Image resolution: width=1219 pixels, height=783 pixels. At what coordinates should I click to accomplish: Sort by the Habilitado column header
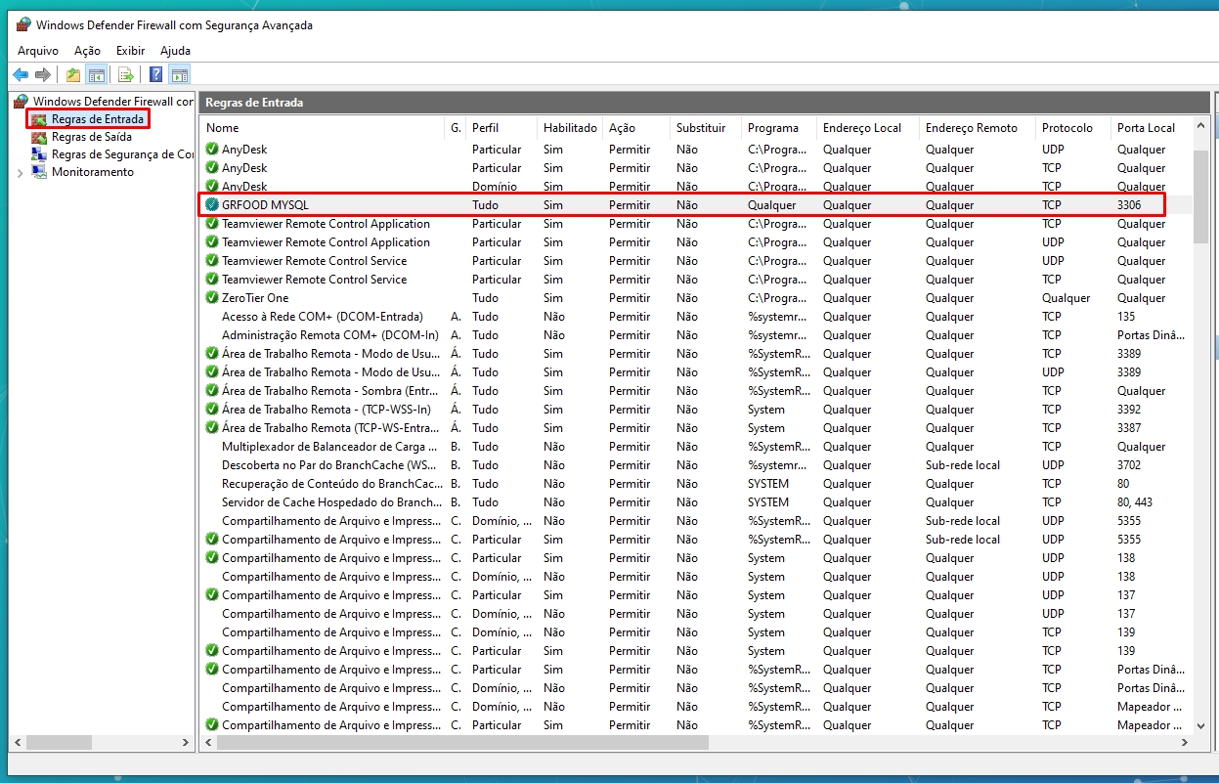tap(569, 128)
